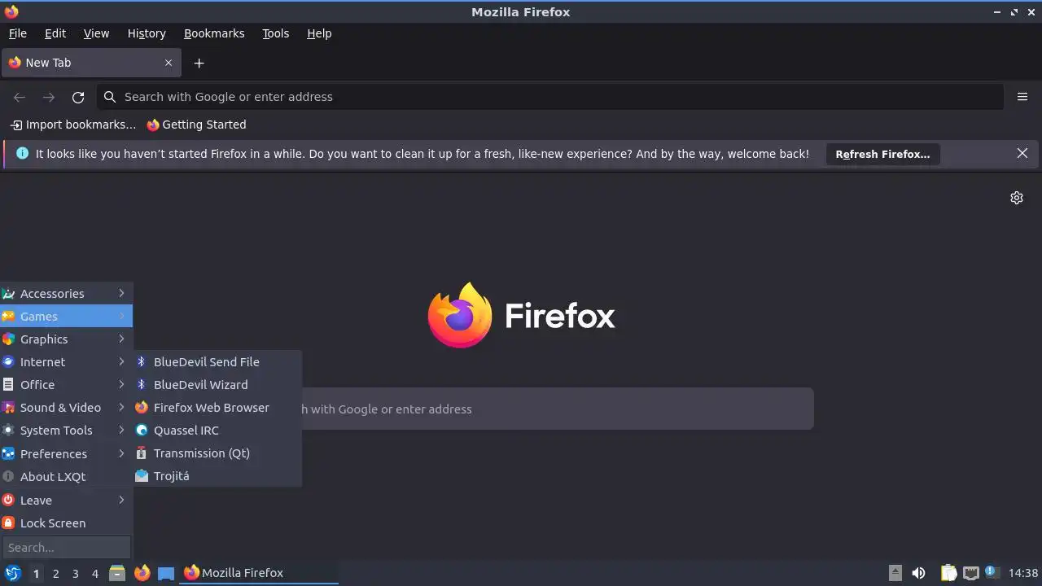Open the LXQt application menu button
1042x586 pixels.
[12, 573]
